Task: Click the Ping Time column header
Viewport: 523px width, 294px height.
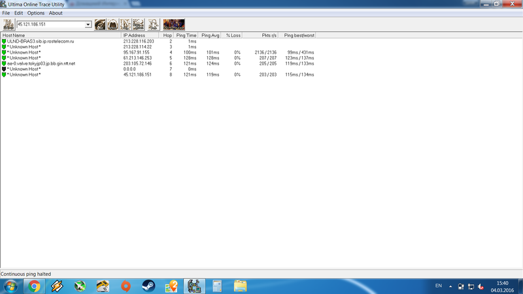Action: click(x=186, y=35)
